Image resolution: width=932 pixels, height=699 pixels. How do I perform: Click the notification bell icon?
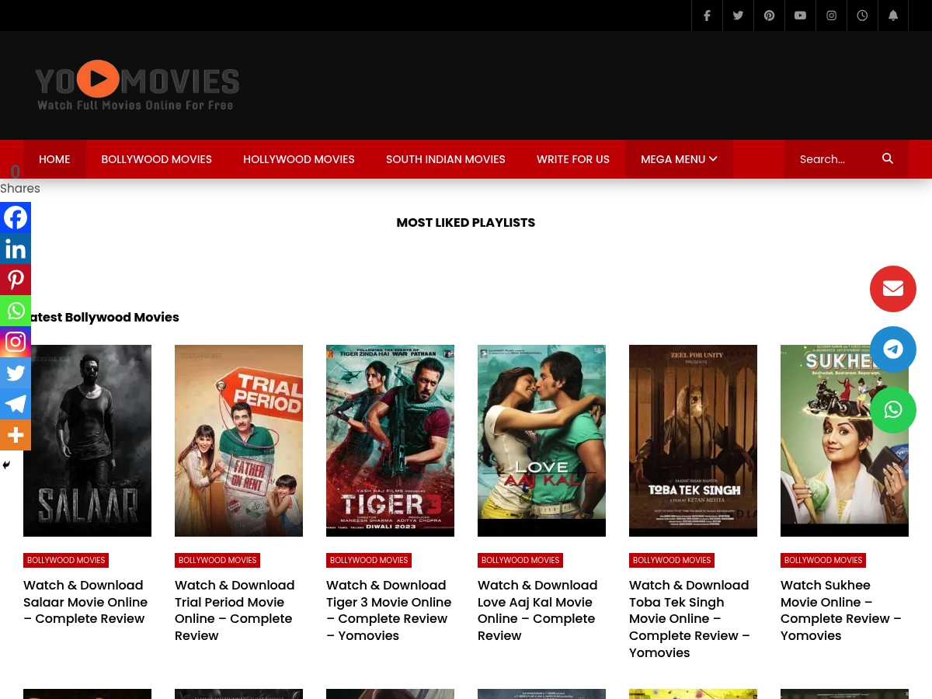(893, 16)
